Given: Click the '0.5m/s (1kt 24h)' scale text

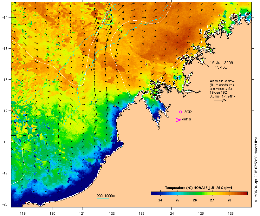Looking at the screenshot, I should click(222, 96).
